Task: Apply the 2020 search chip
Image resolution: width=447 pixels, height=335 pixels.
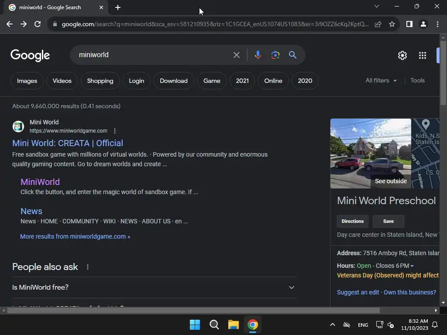Action: [x=305, y=81]
